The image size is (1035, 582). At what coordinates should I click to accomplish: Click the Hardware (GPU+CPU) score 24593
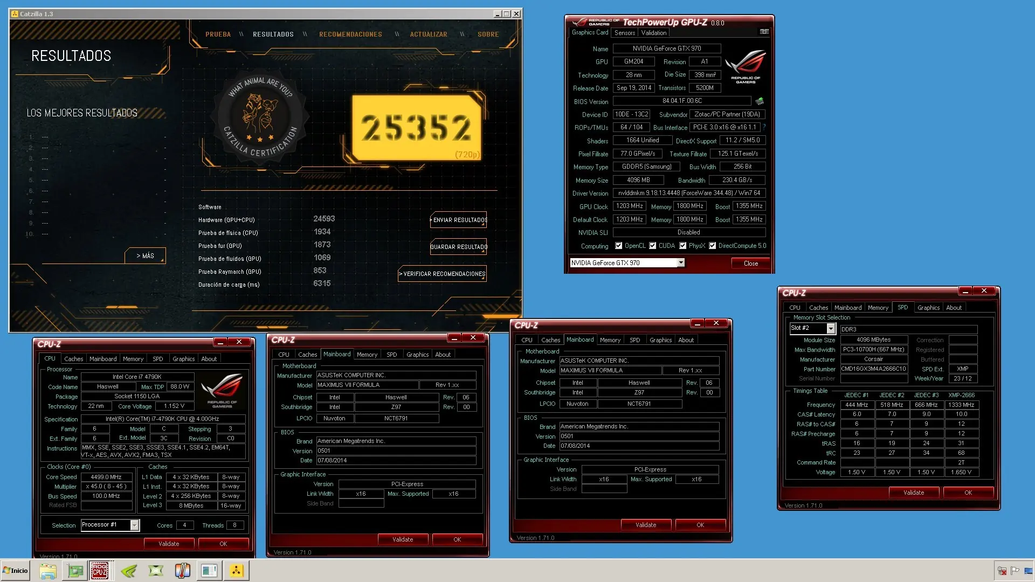pyautogui.click(x=324, y=219)
